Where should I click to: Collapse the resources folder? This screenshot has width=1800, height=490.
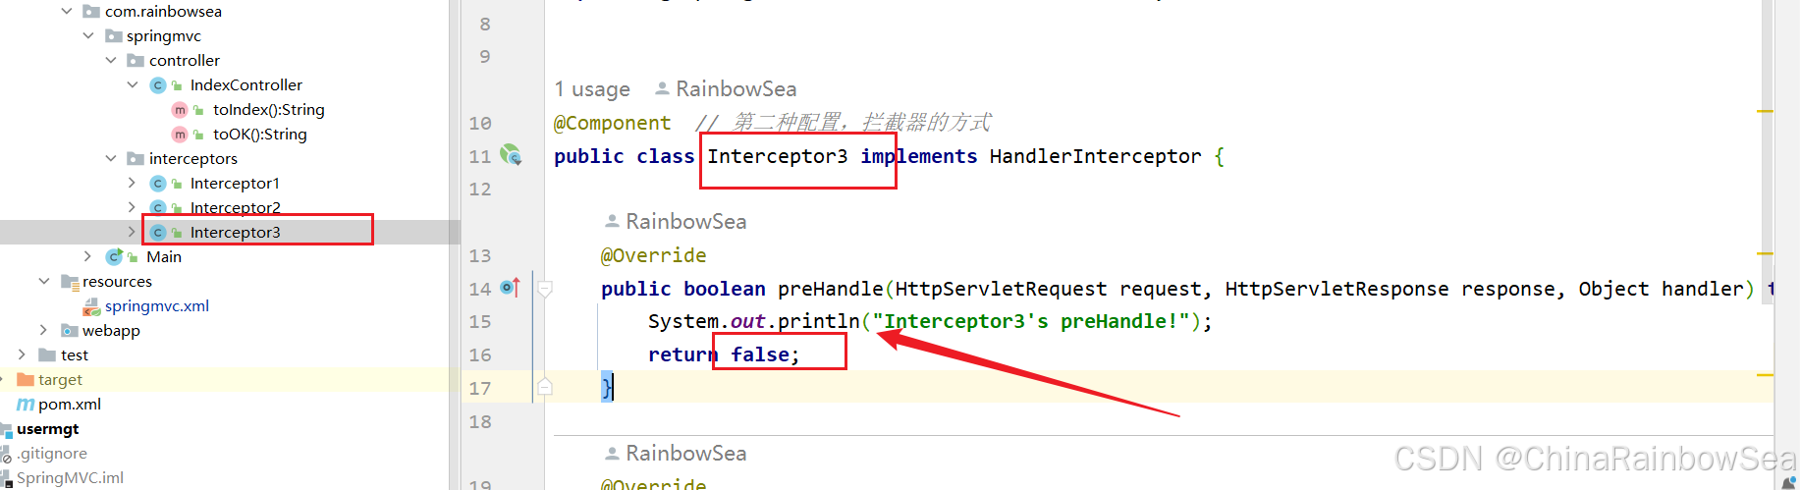[x=43, y=281]
